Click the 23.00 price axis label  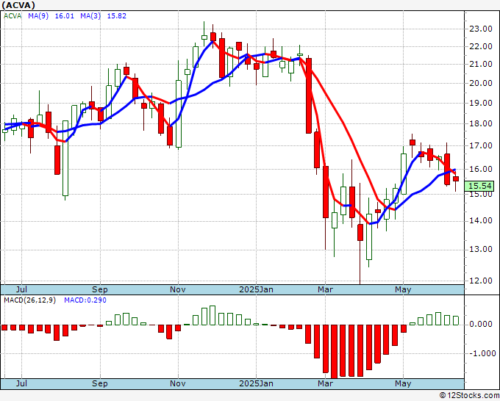[x=481, y=29]
